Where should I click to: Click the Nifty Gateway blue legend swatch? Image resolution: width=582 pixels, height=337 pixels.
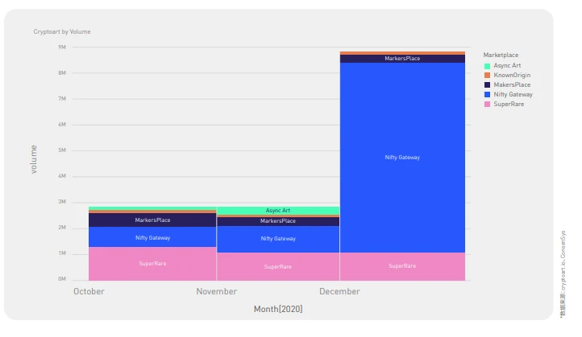click(x=487, y=94)
